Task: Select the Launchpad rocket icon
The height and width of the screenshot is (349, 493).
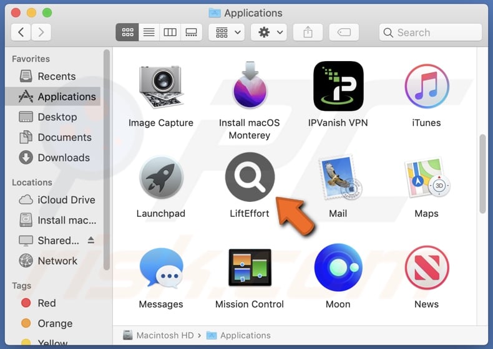Action: click(161, 177)
